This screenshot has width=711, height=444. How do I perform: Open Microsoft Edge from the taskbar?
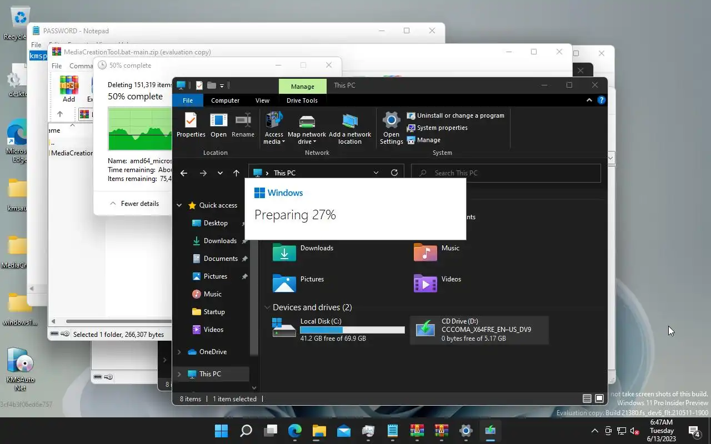pyautogui.click(x=295, y=431)
